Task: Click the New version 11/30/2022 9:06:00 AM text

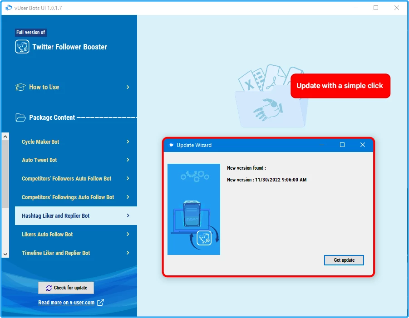Action: 267,180
